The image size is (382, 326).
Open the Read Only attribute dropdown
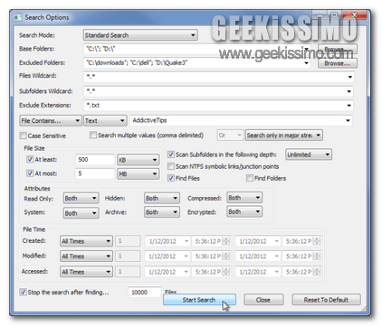[x=81, y=199]
